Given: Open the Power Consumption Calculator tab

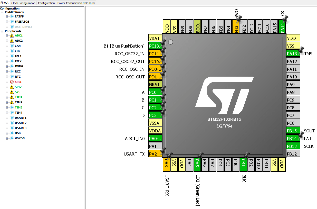Looking at the screenshot, I should coord(76,3).
